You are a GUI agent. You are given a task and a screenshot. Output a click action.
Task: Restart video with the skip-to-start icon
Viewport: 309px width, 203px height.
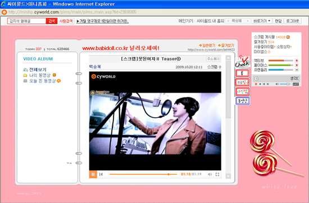tap(101, 174)
